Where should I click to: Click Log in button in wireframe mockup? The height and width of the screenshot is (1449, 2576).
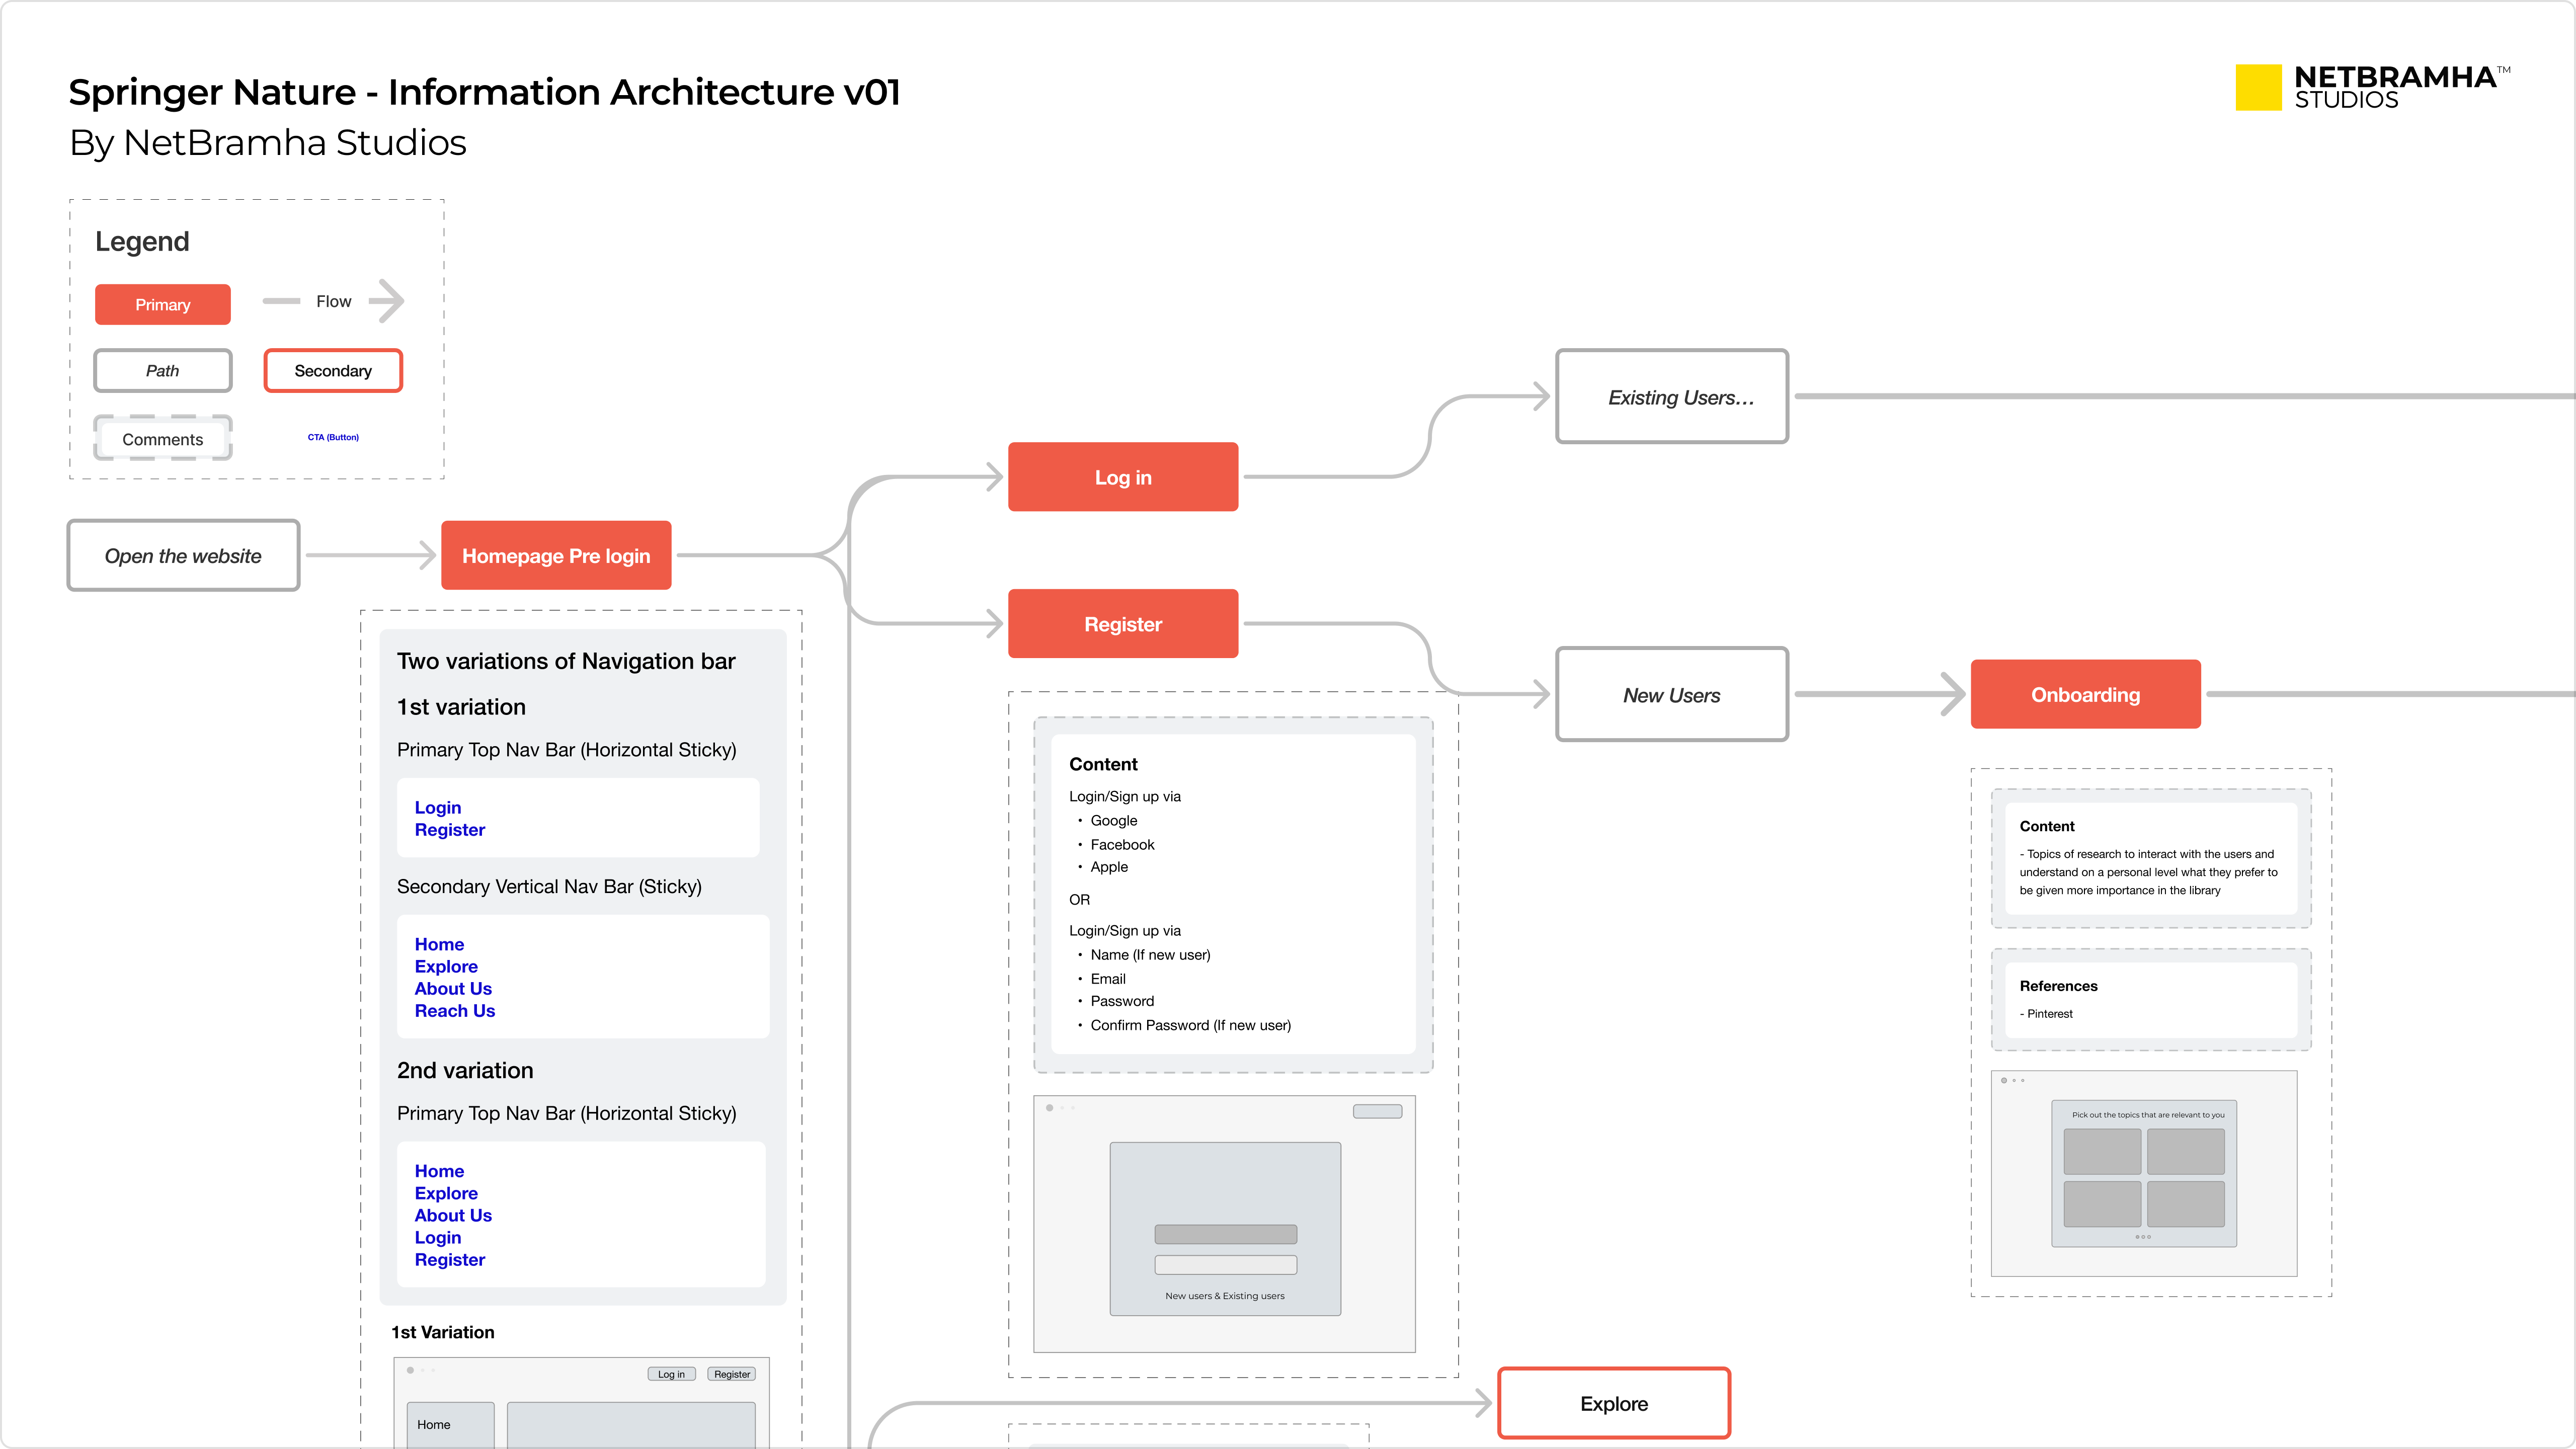[x=671, y=1374]
